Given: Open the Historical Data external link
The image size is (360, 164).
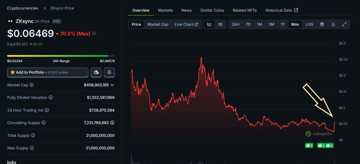Looking at the screenshot, I should tap(281, 10).
